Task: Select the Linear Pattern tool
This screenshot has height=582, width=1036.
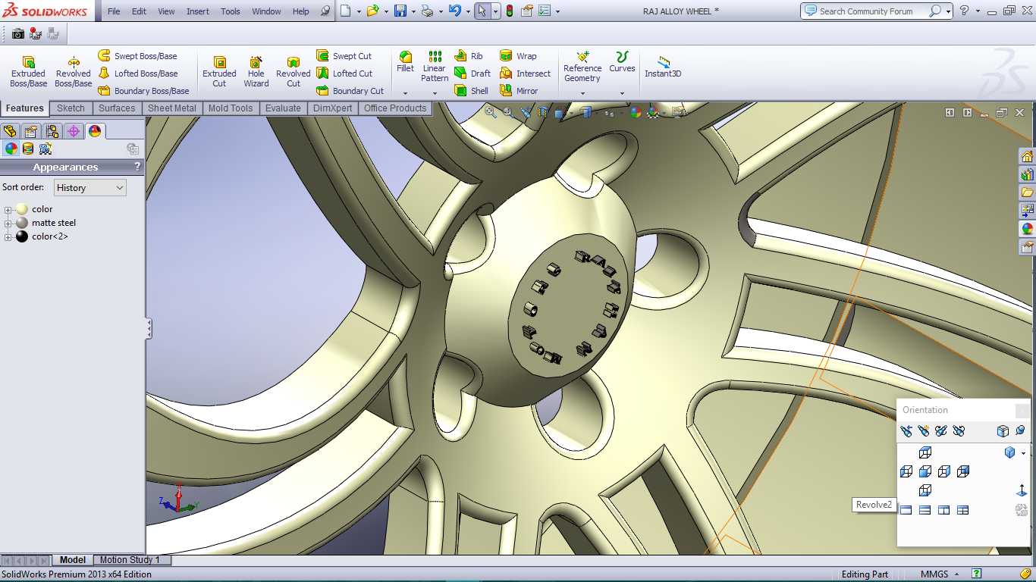Action: click(435, 67)
